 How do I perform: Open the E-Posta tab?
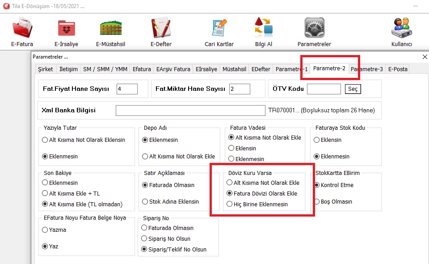(397, 69)
